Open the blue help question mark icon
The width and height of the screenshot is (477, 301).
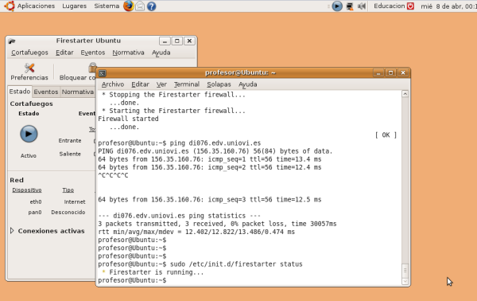(152, 6)
